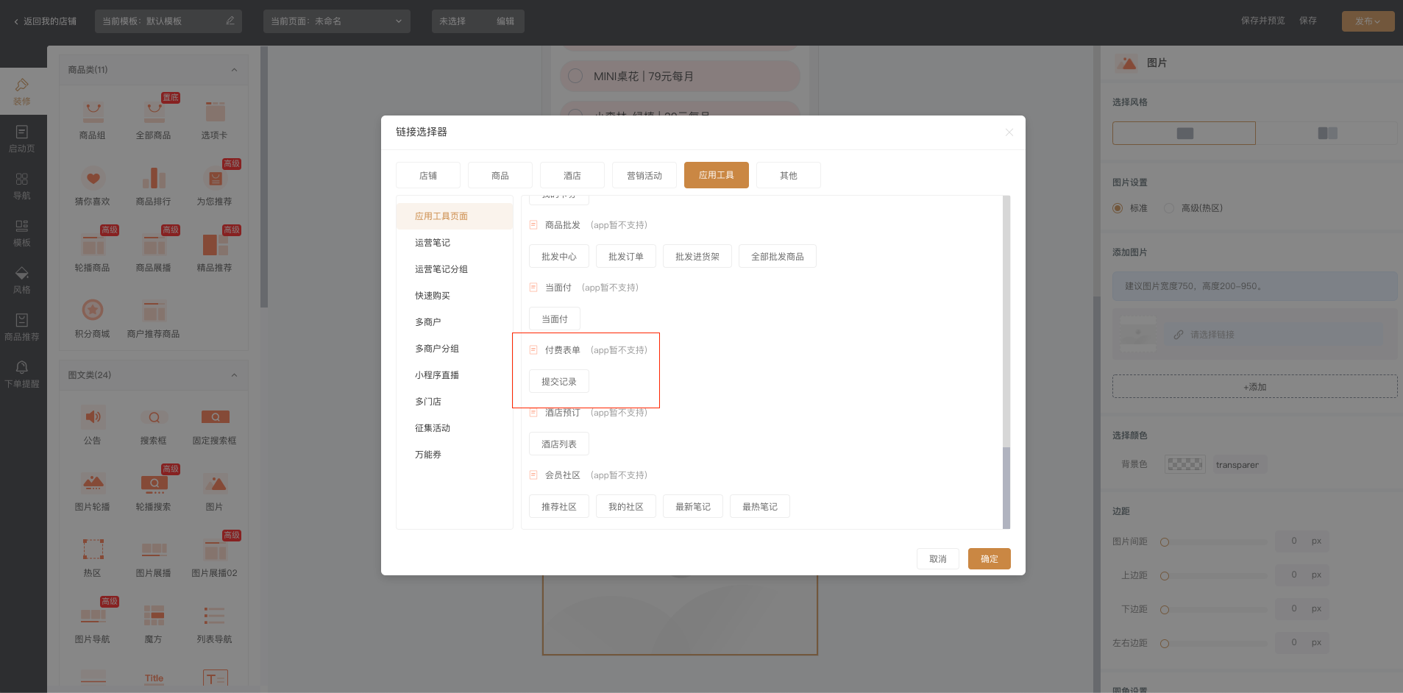Click the 批发中心 link button
The image size is (1403, 693).
559,256
